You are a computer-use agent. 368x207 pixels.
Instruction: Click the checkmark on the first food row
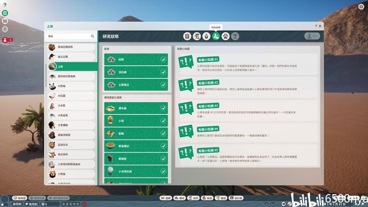[163, 59]
